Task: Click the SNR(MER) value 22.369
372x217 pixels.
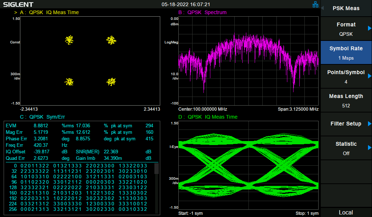Action: (111, 152)
